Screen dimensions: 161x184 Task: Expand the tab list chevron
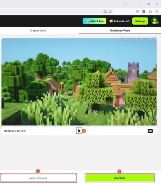click(125, 4)
